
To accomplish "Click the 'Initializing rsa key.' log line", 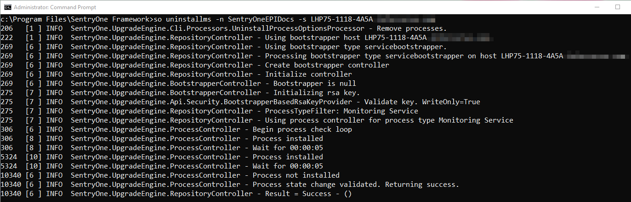I will [317, 93].
